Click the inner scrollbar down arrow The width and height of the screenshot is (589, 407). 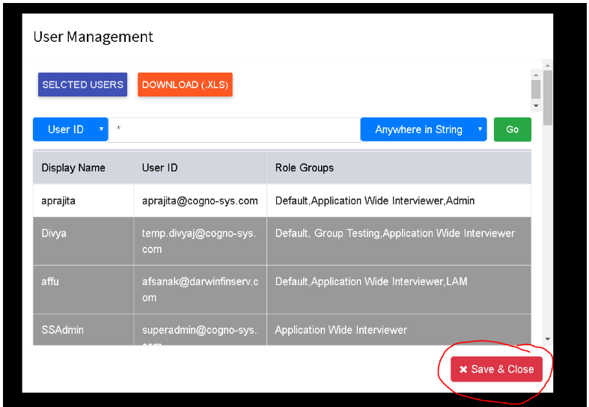tap(536, 106)
